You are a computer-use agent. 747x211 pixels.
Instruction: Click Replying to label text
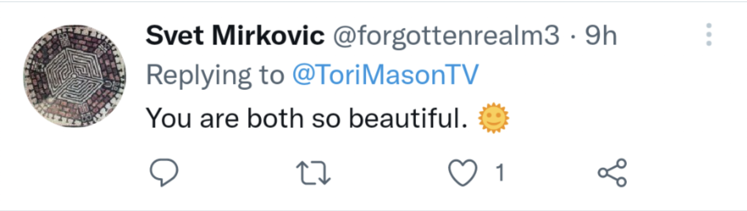215,75
